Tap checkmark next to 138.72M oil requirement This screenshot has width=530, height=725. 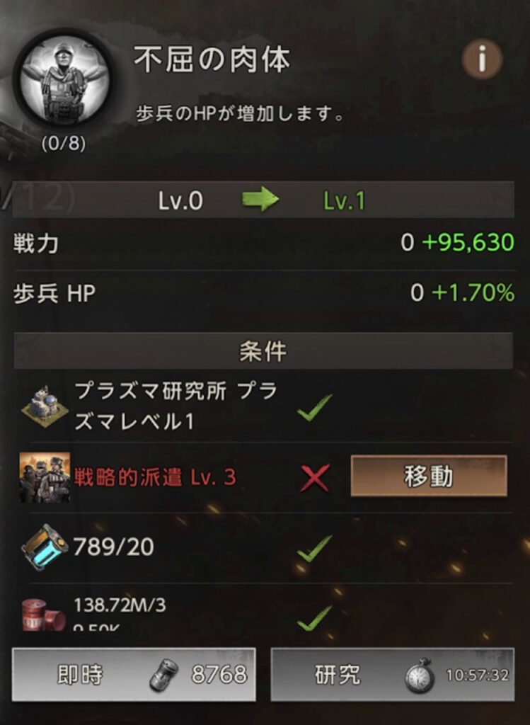point(314,618)
